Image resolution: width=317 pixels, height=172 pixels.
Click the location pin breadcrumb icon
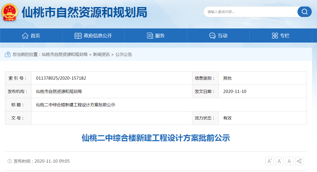click(8, 54)
